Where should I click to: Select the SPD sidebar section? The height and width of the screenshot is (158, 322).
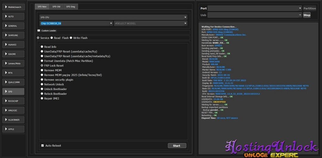point(13,92)
